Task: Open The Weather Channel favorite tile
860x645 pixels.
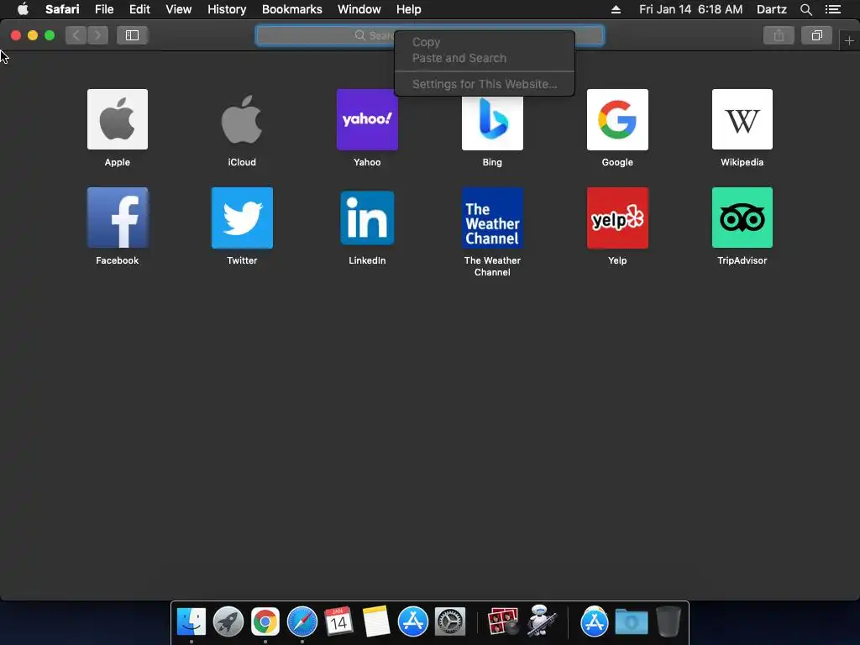Action: [x=492, y=218]
